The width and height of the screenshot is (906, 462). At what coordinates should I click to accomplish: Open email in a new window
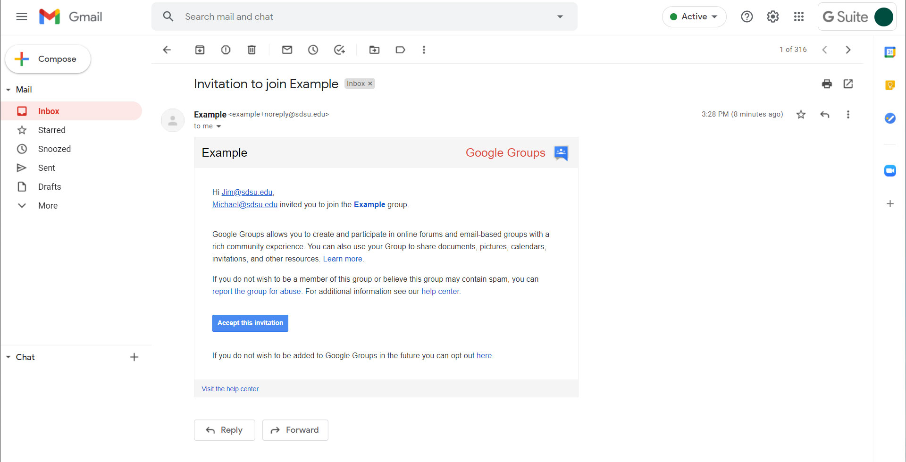(848, 84)
